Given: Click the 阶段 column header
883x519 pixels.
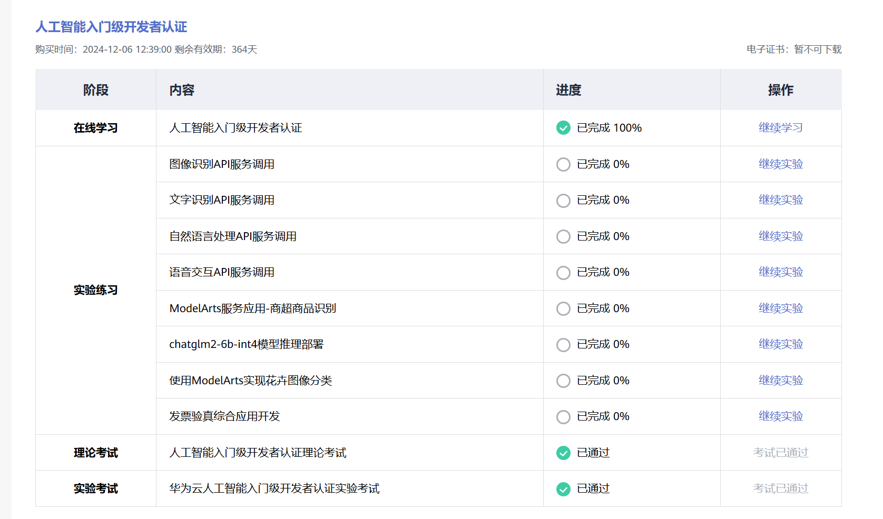Looking at the screenshot, I should point(96,90).
